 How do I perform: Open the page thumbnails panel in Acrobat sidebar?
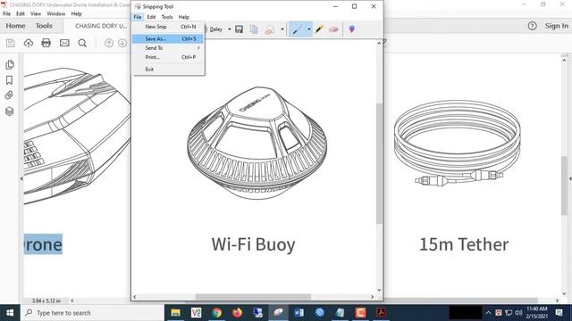pos(10,65)
